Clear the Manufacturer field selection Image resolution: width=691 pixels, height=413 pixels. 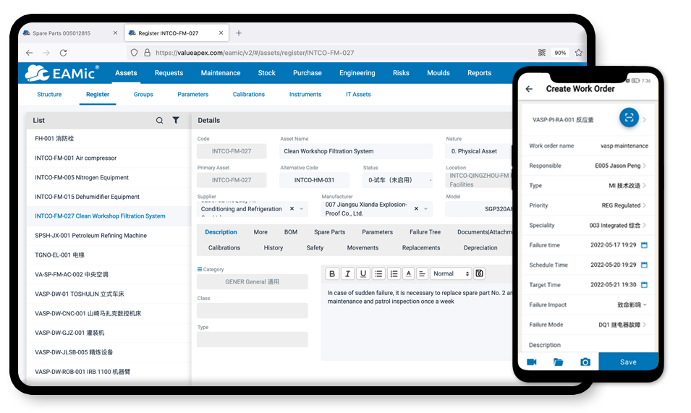coord(417,209)
